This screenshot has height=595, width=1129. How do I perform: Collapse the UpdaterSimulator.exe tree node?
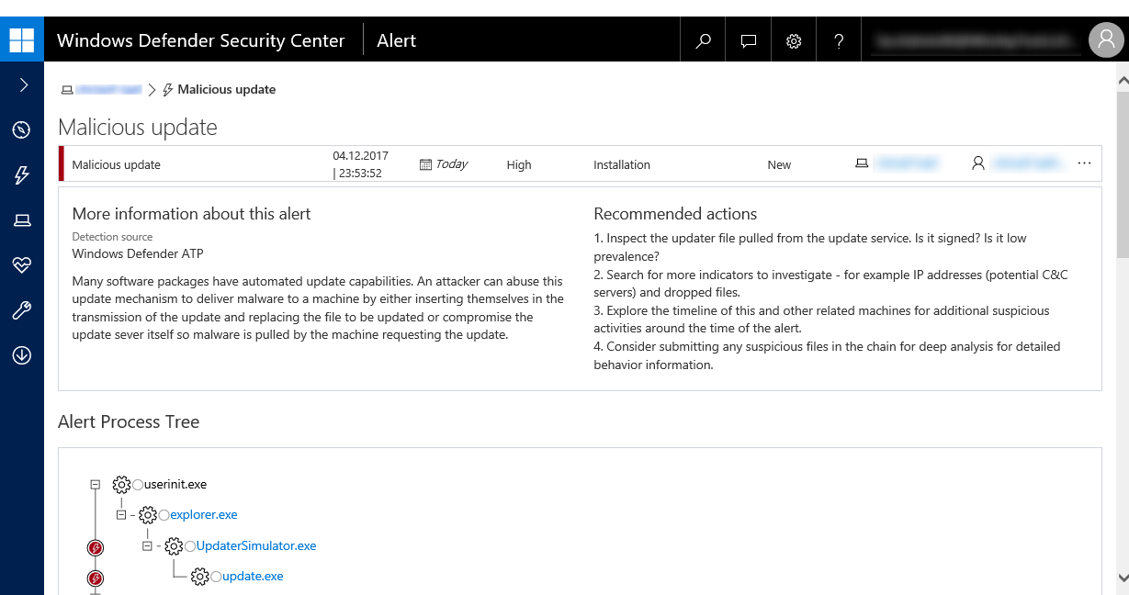point(147,546)
